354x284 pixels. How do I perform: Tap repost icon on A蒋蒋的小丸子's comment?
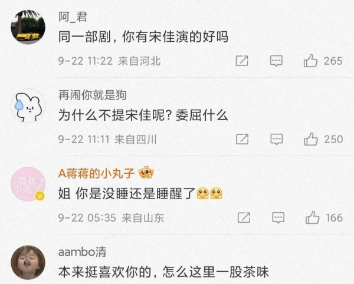(244, 217)
